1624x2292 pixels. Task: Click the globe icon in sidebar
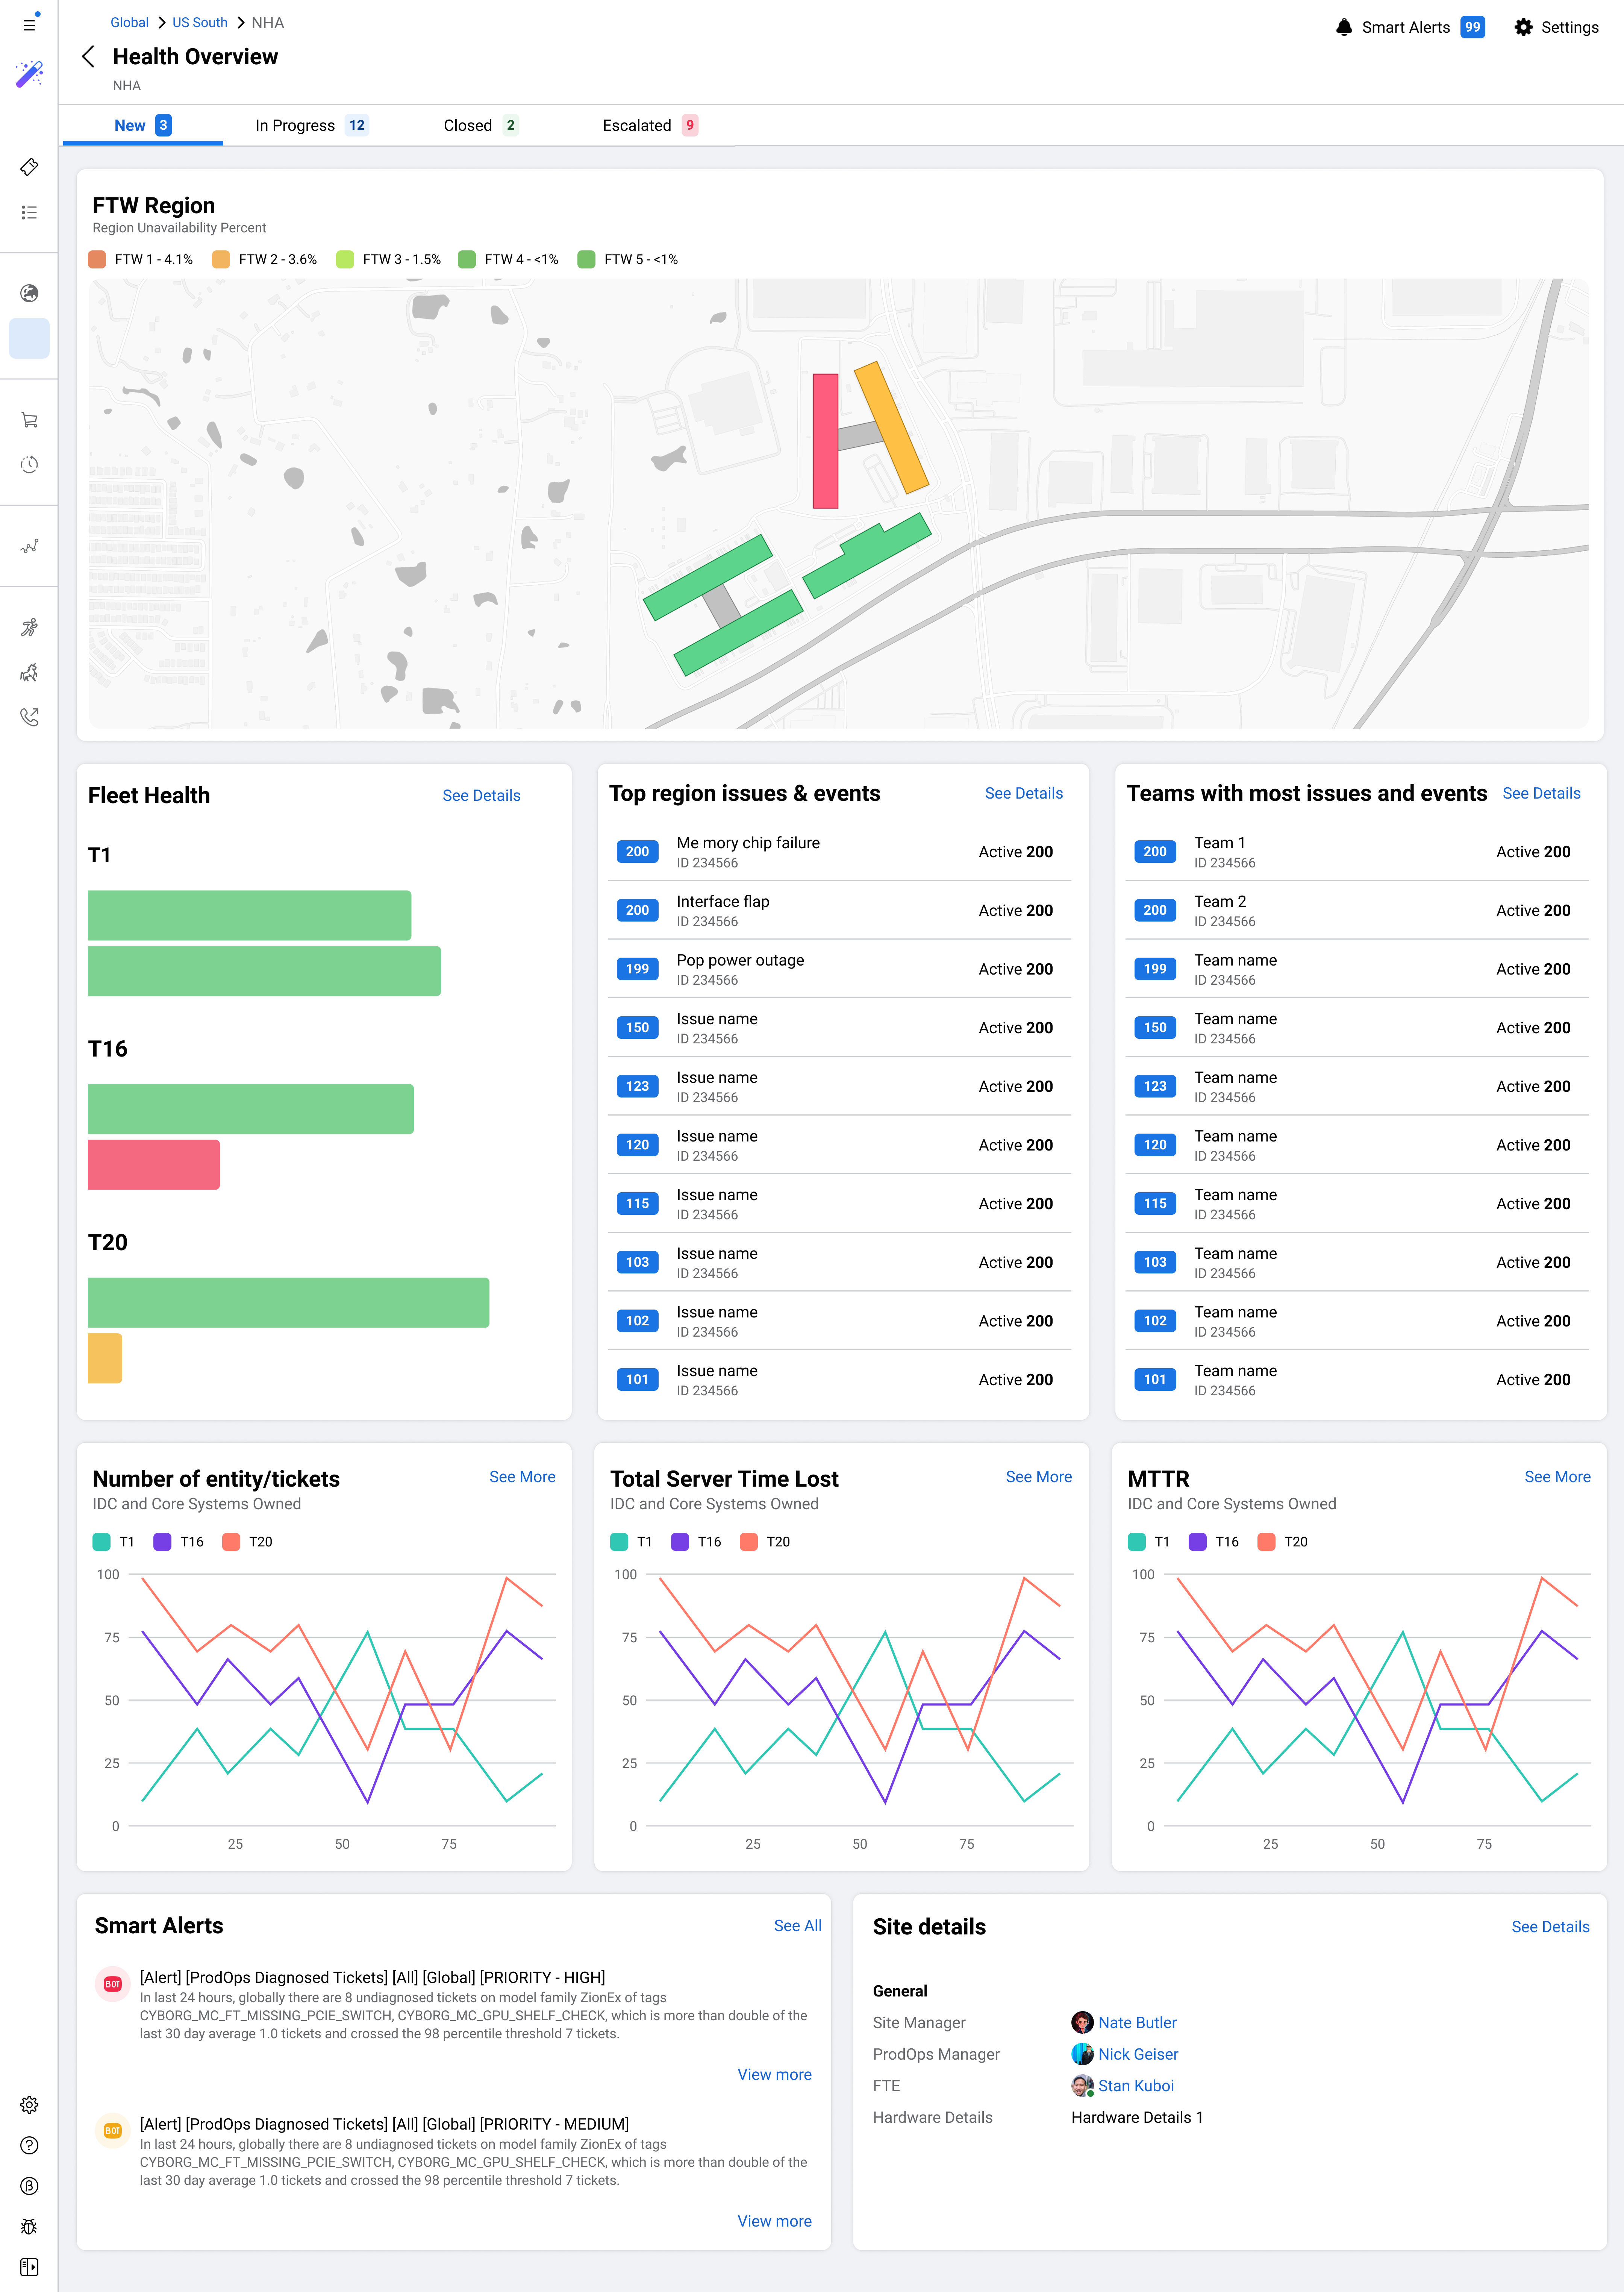29,293
